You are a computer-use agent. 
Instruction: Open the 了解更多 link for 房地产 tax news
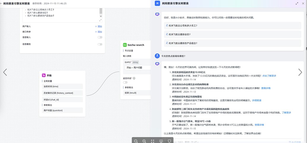tap(287, 113)
